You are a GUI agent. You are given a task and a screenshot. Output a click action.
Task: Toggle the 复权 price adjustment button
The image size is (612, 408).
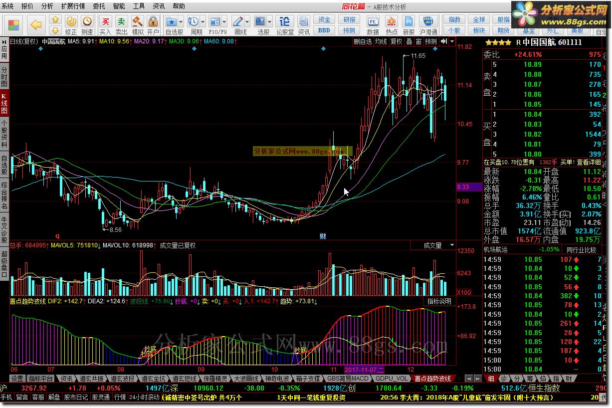click(396, 42)
